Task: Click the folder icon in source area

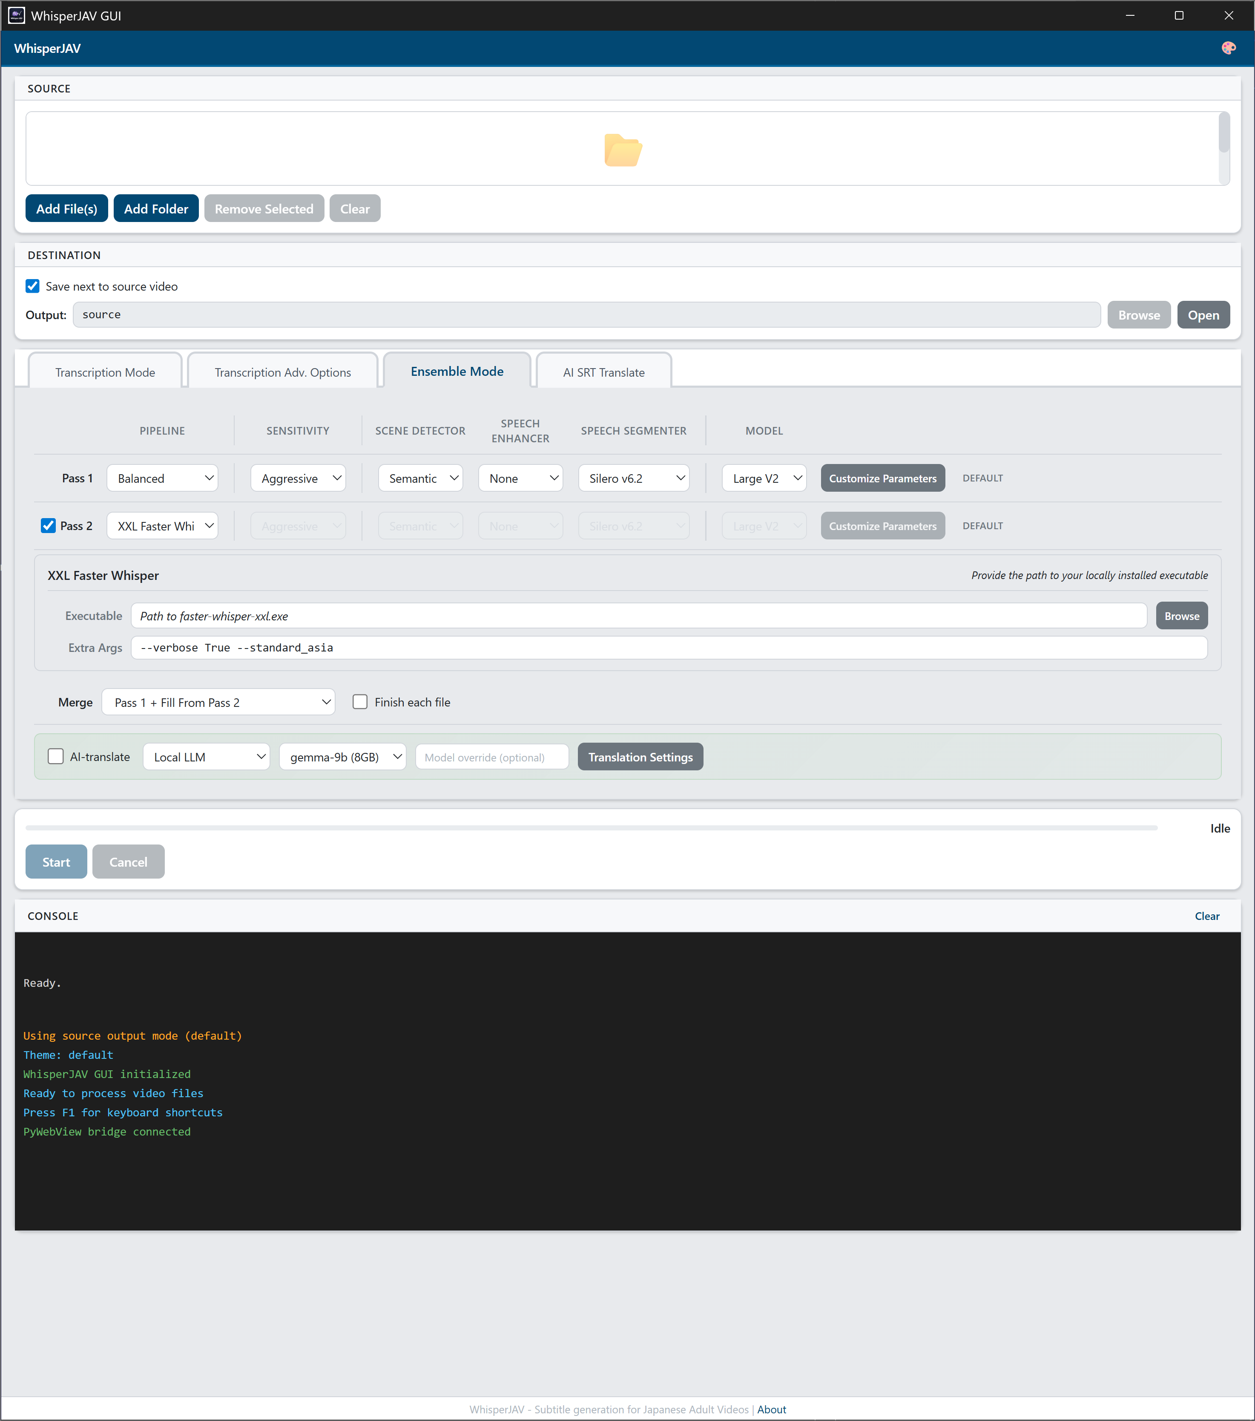Action: [x=623, y=150]
